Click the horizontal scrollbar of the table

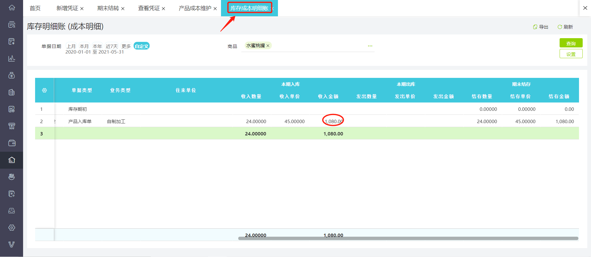point(408,238)
